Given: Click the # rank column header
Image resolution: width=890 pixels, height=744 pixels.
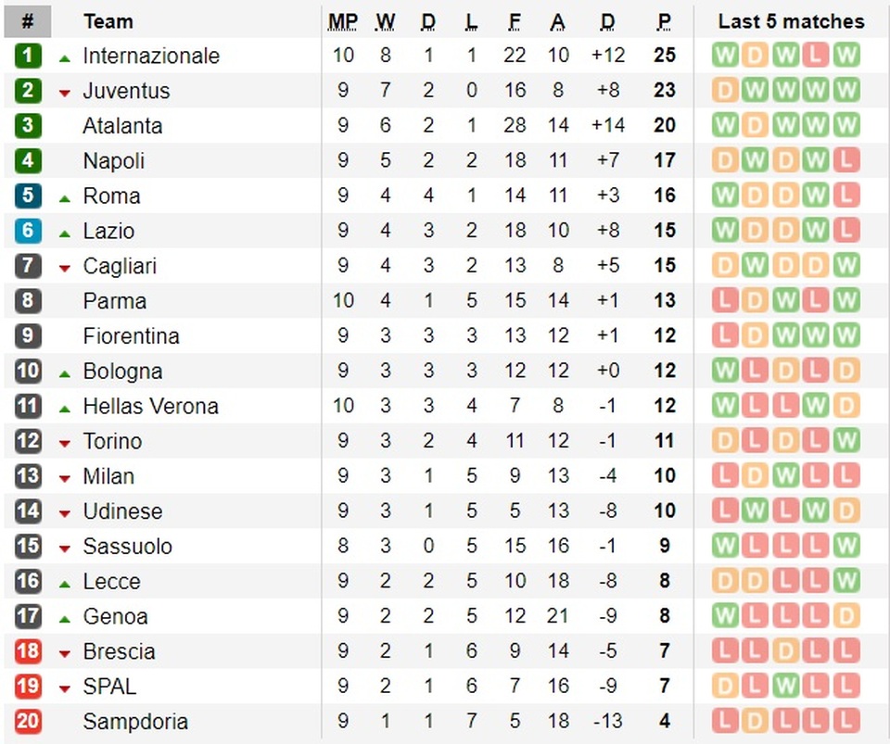Looking at the screenshot, I should tap(28, 21).
